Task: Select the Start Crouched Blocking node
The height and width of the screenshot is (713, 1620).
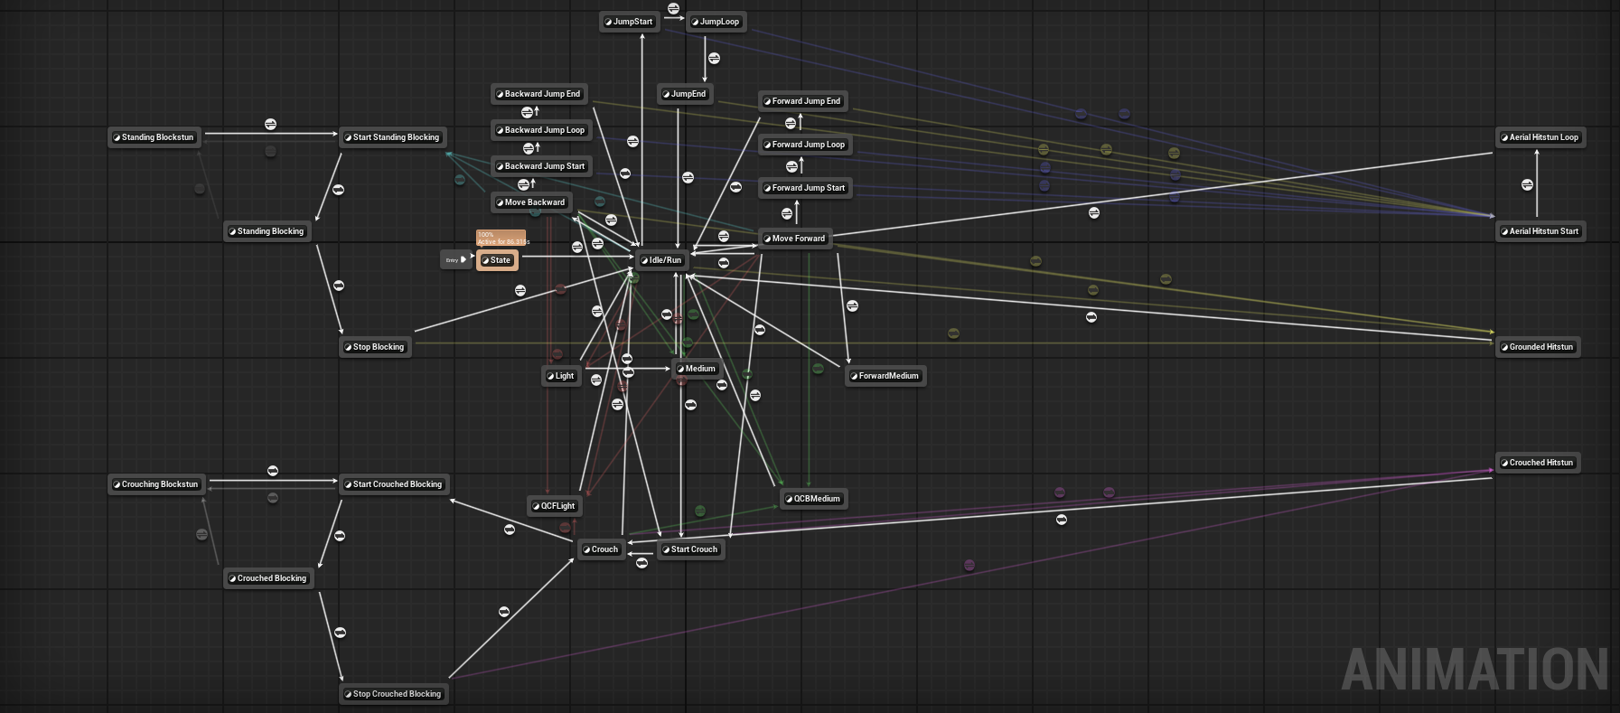Action: coord(393,484)
